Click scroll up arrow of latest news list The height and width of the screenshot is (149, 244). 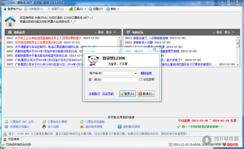[120, 38]
